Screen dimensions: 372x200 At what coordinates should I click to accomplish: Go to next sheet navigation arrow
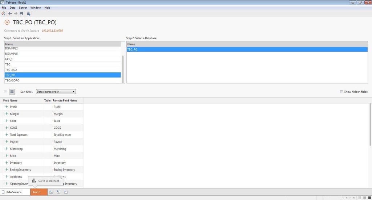350,197
